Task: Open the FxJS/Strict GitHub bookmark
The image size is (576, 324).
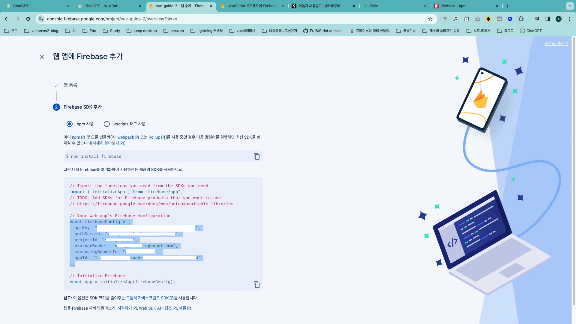Action: [323, 31]
